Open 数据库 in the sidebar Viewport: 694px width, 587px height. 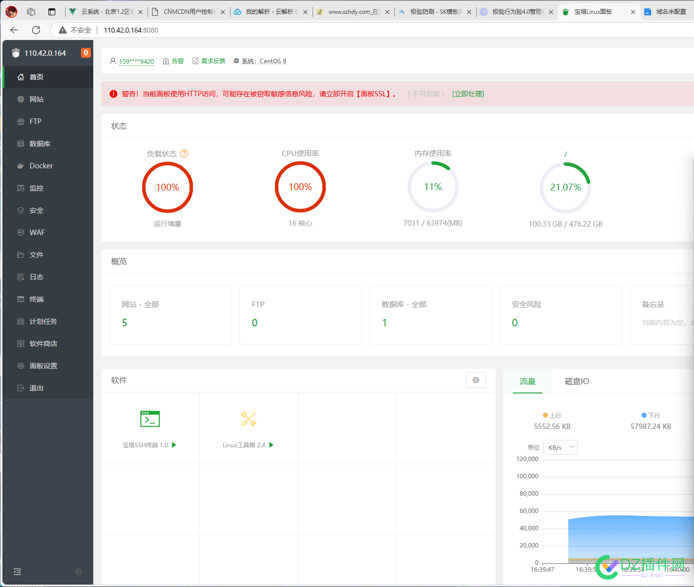point(48,144)
